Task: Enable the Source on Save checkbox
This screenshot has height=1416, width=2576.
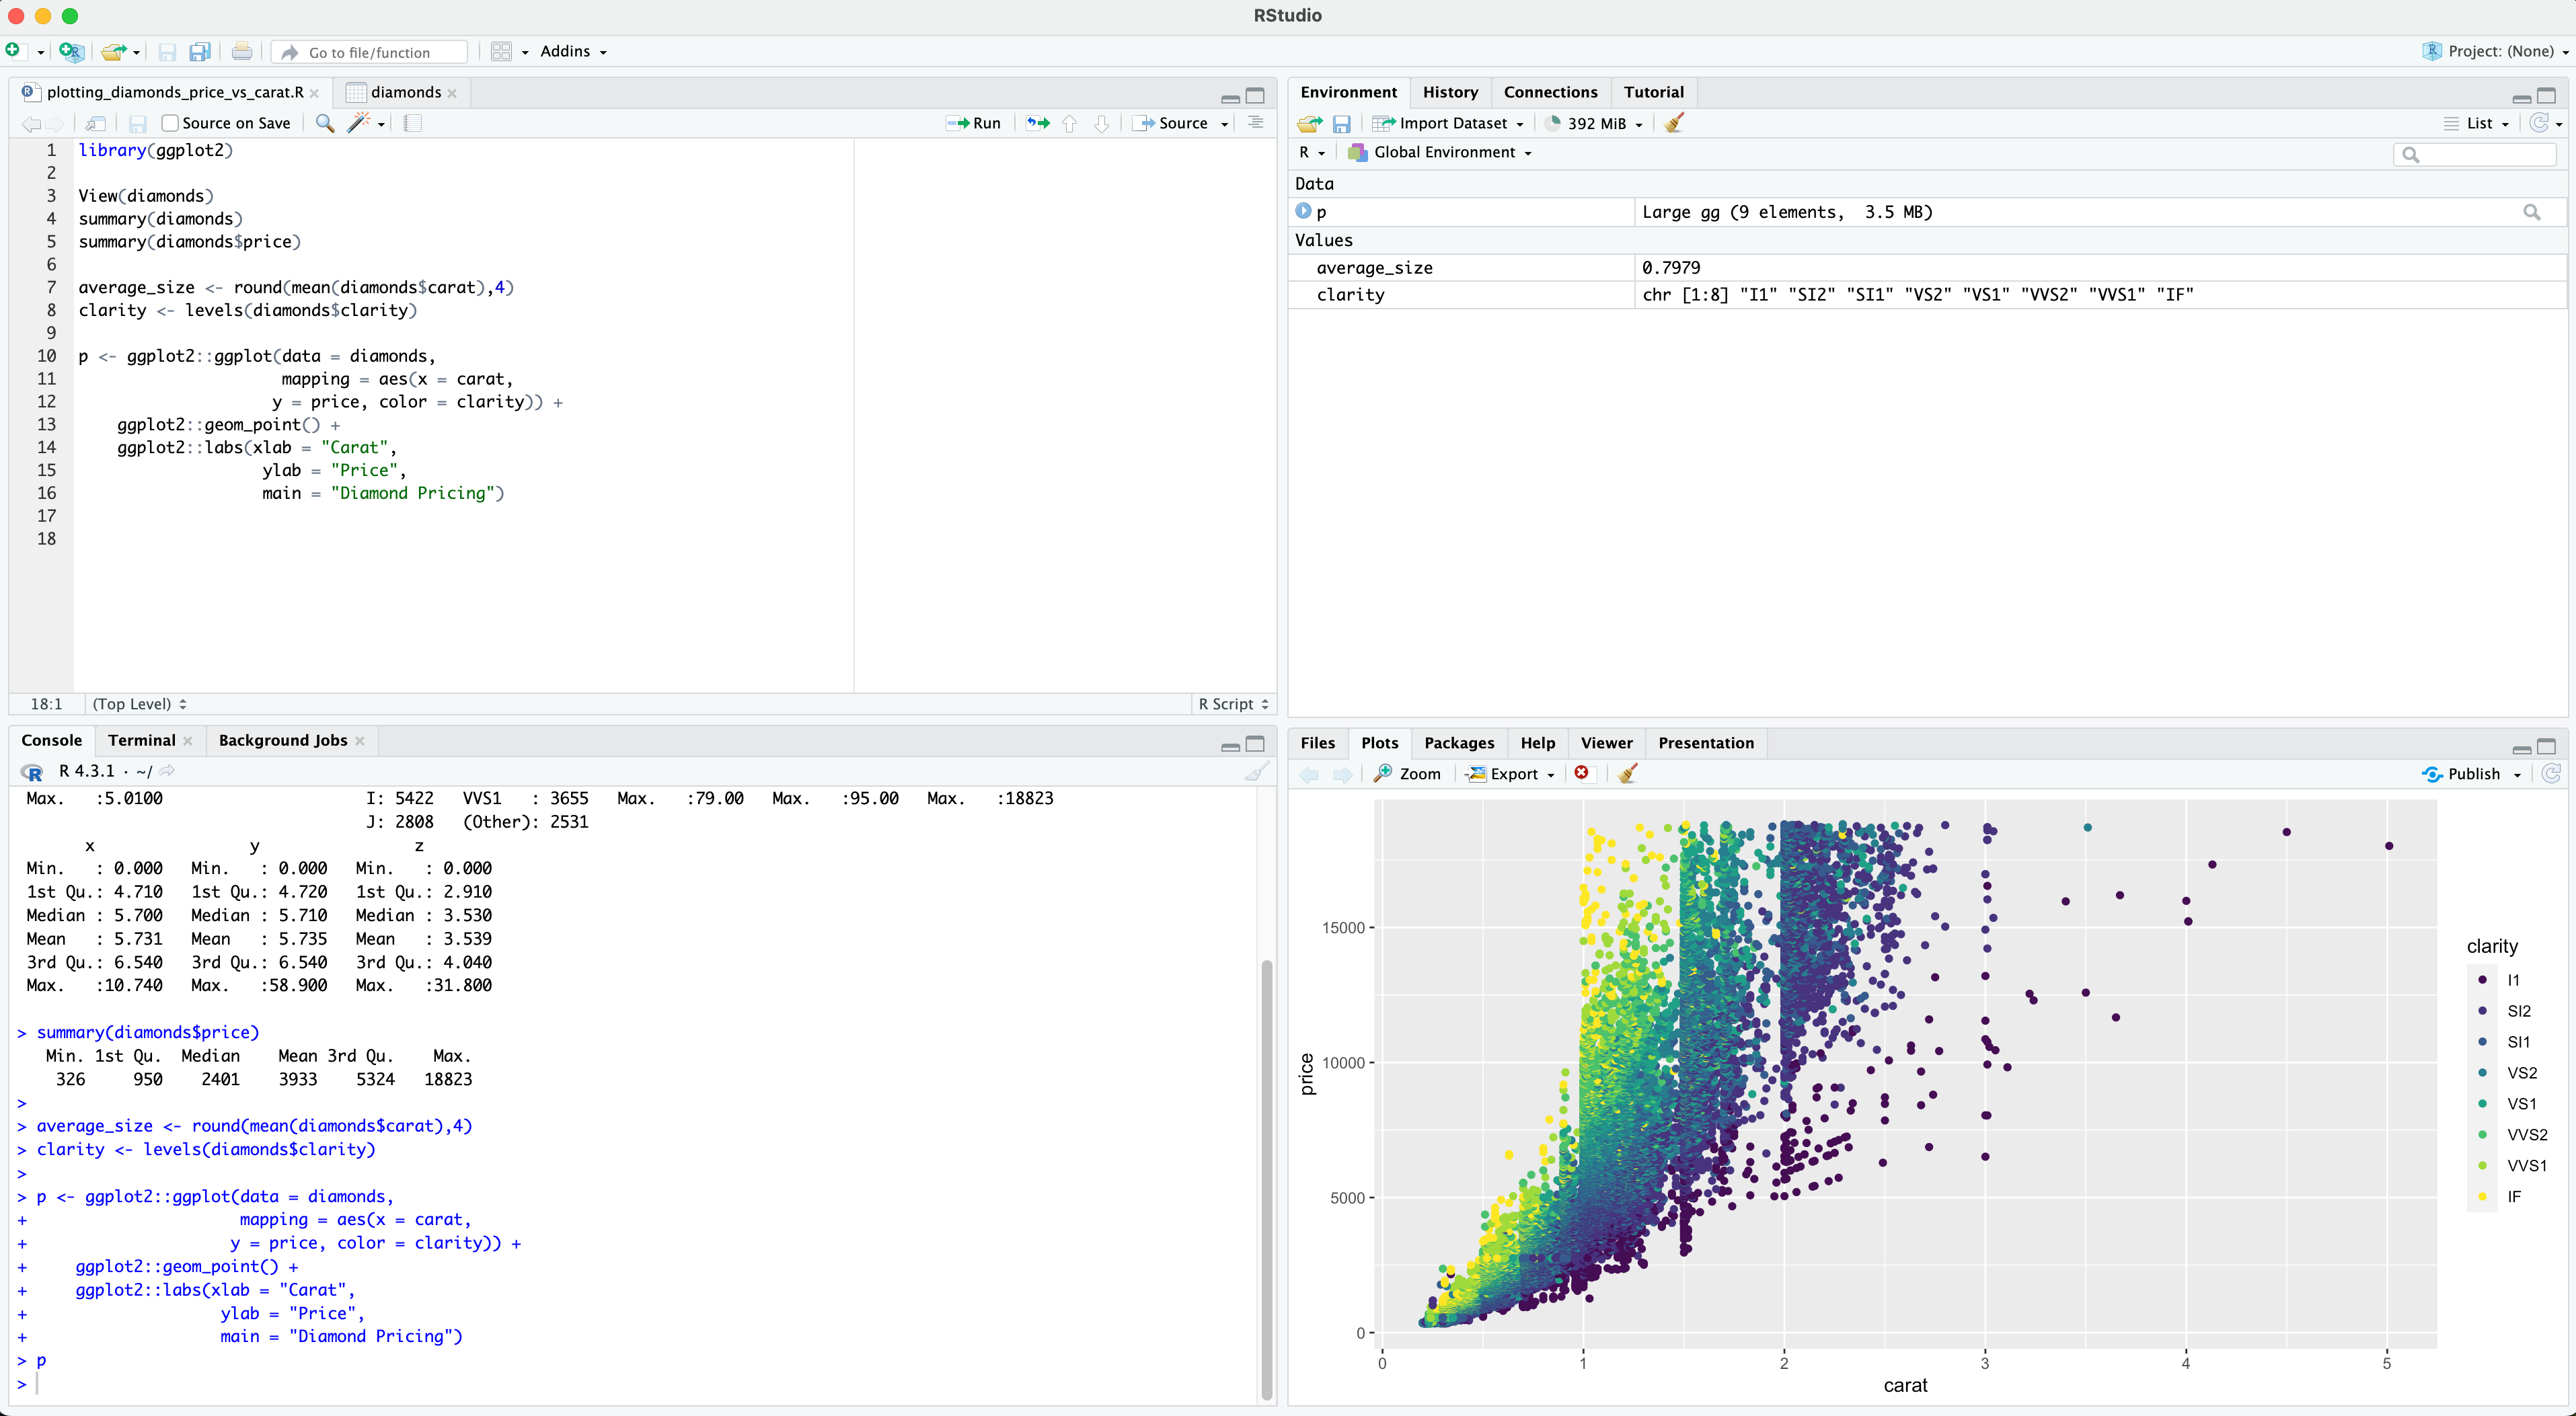Action: pos(170,123)
